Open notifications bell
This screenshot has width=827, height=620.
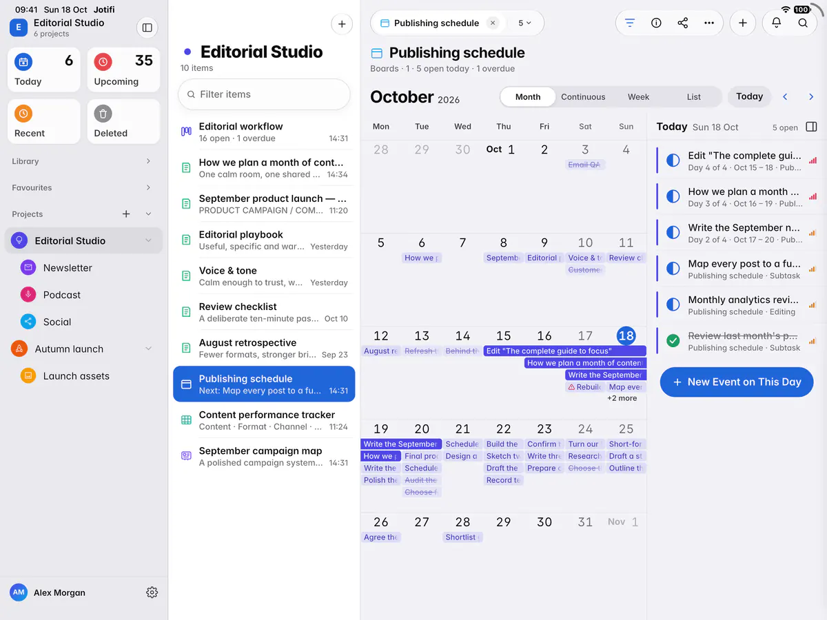pos(777,23)
